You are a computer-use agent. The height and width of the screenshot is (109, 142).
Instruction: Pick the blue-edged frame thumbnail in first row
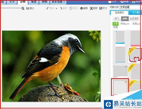(x=120, y=37)
